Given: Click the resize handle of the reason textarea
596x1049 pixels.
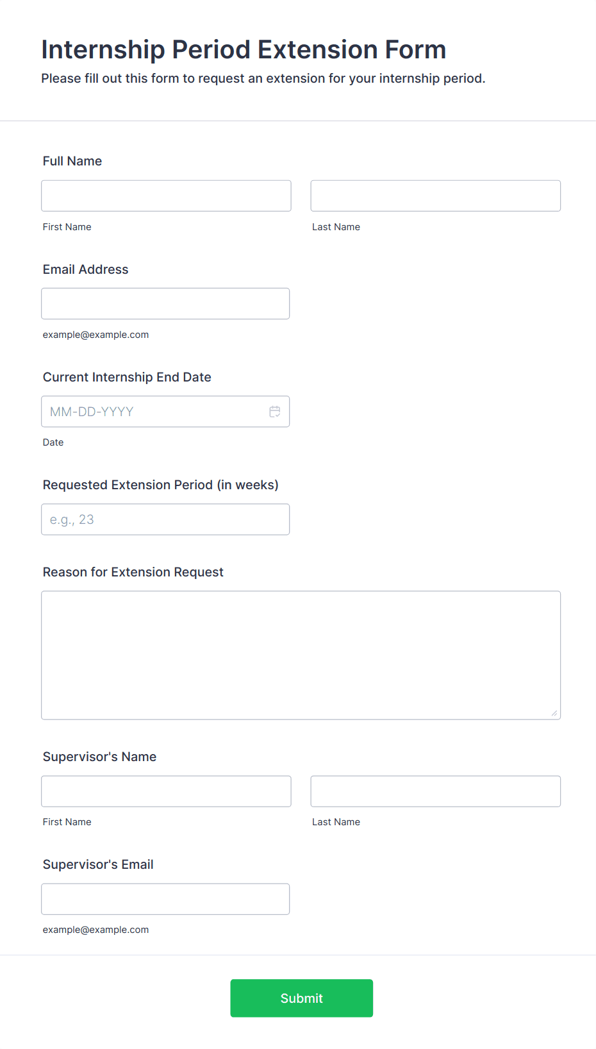Looking at the screenshot, I should click(554, 713).
